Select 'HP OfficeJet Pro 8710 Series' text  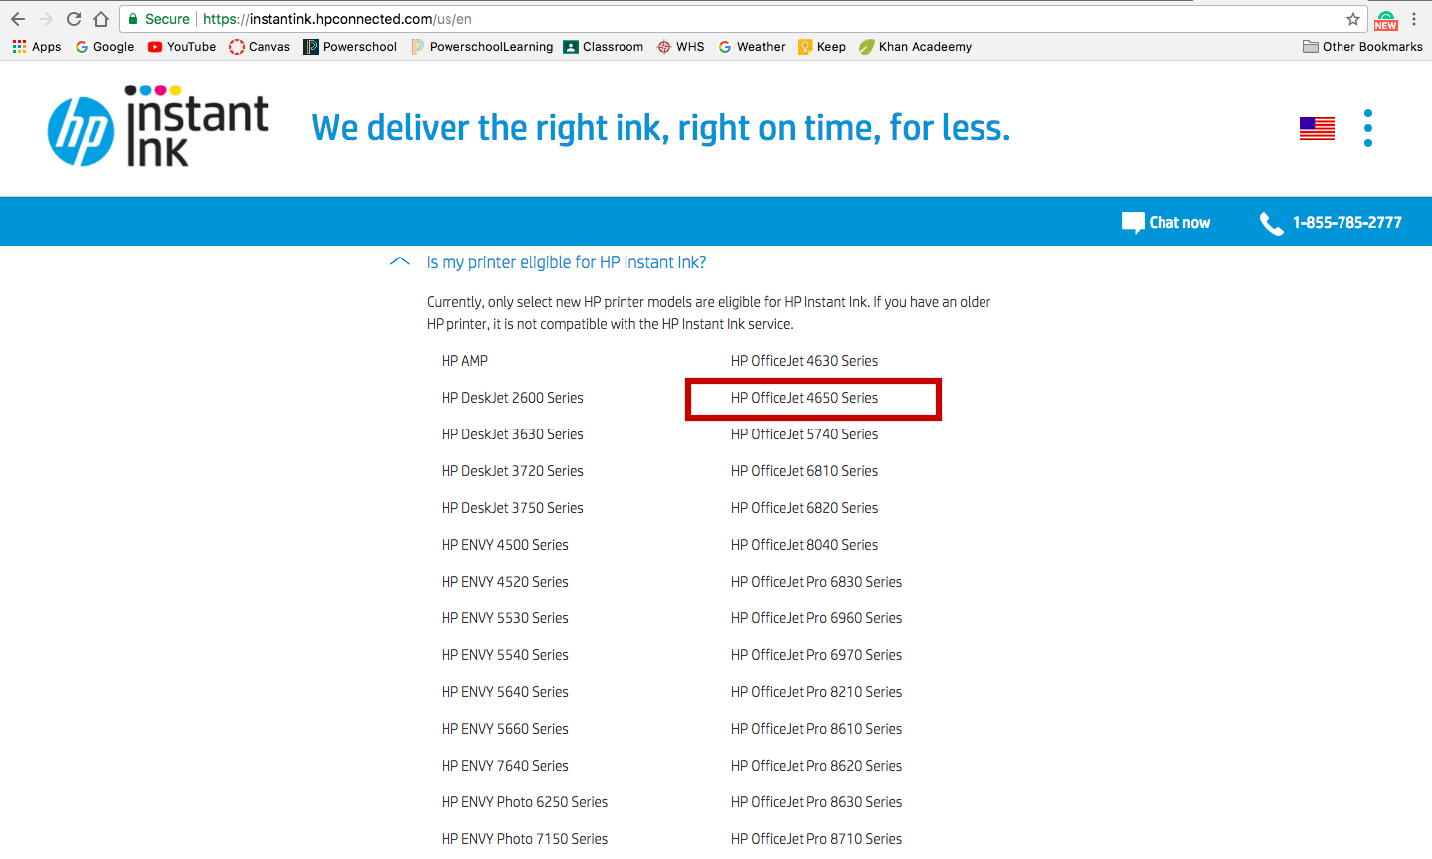pos(816,839)
